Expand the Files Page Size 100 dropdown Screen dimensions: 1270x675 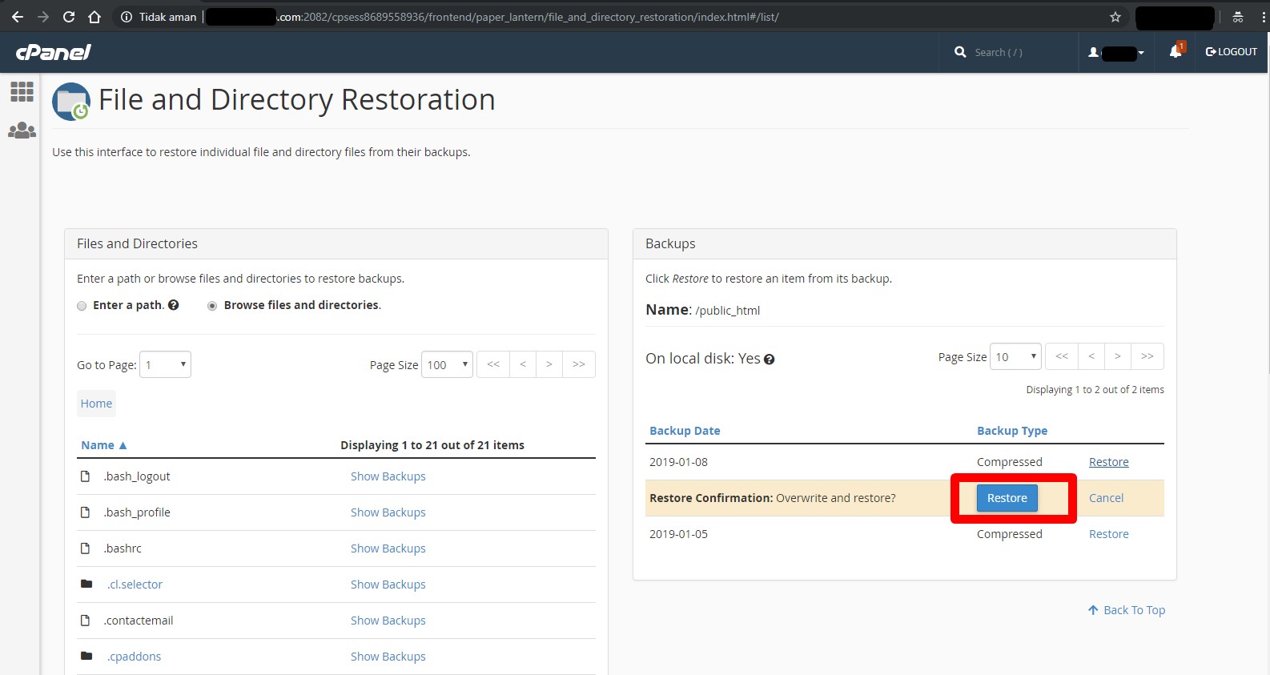447,364
